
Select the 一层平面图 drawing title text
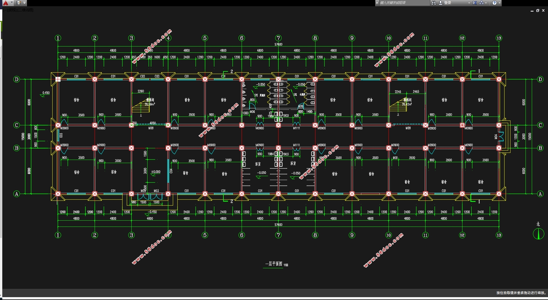point(274,264)
